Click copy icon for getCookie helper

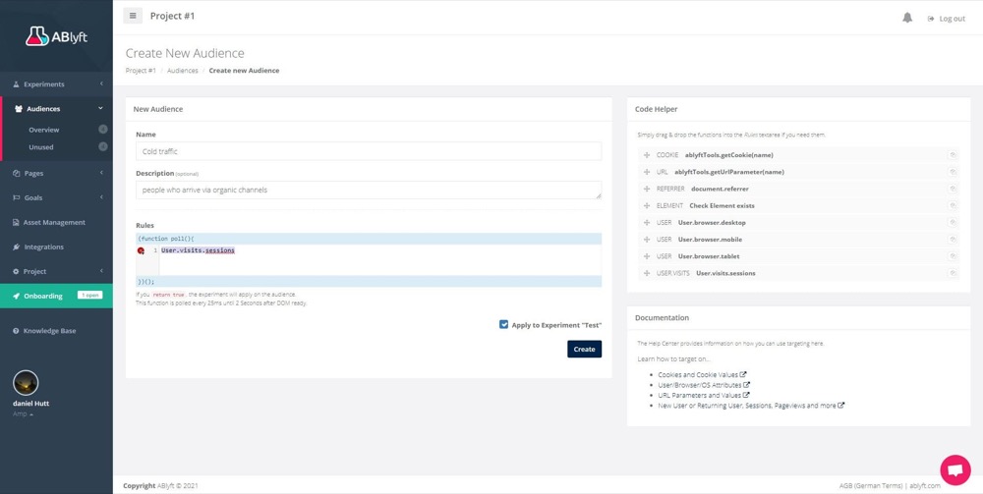(x=953, y=155)
